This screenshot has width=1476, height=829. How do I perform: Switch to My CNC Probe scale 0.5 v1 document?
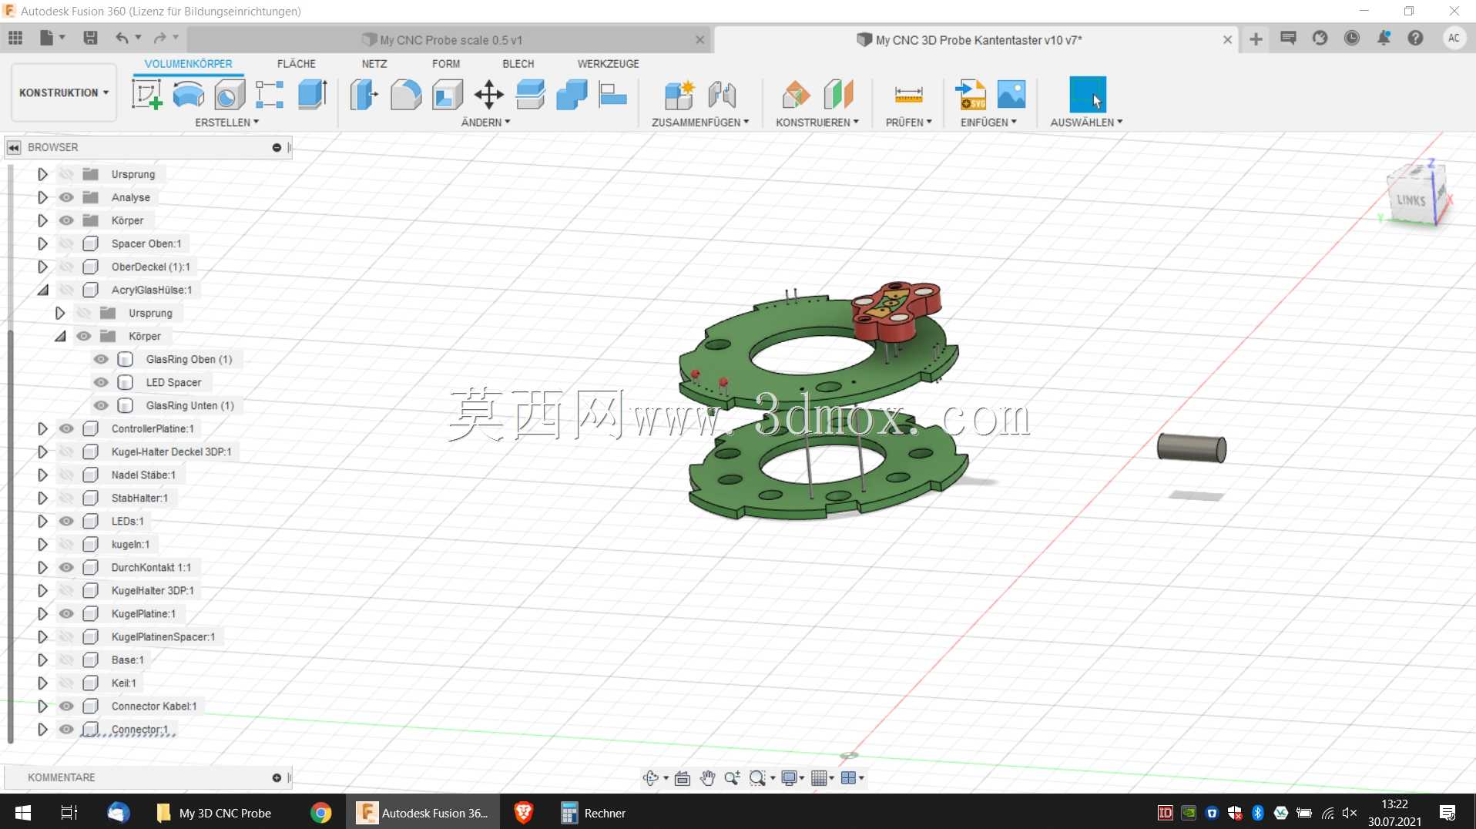450,40
